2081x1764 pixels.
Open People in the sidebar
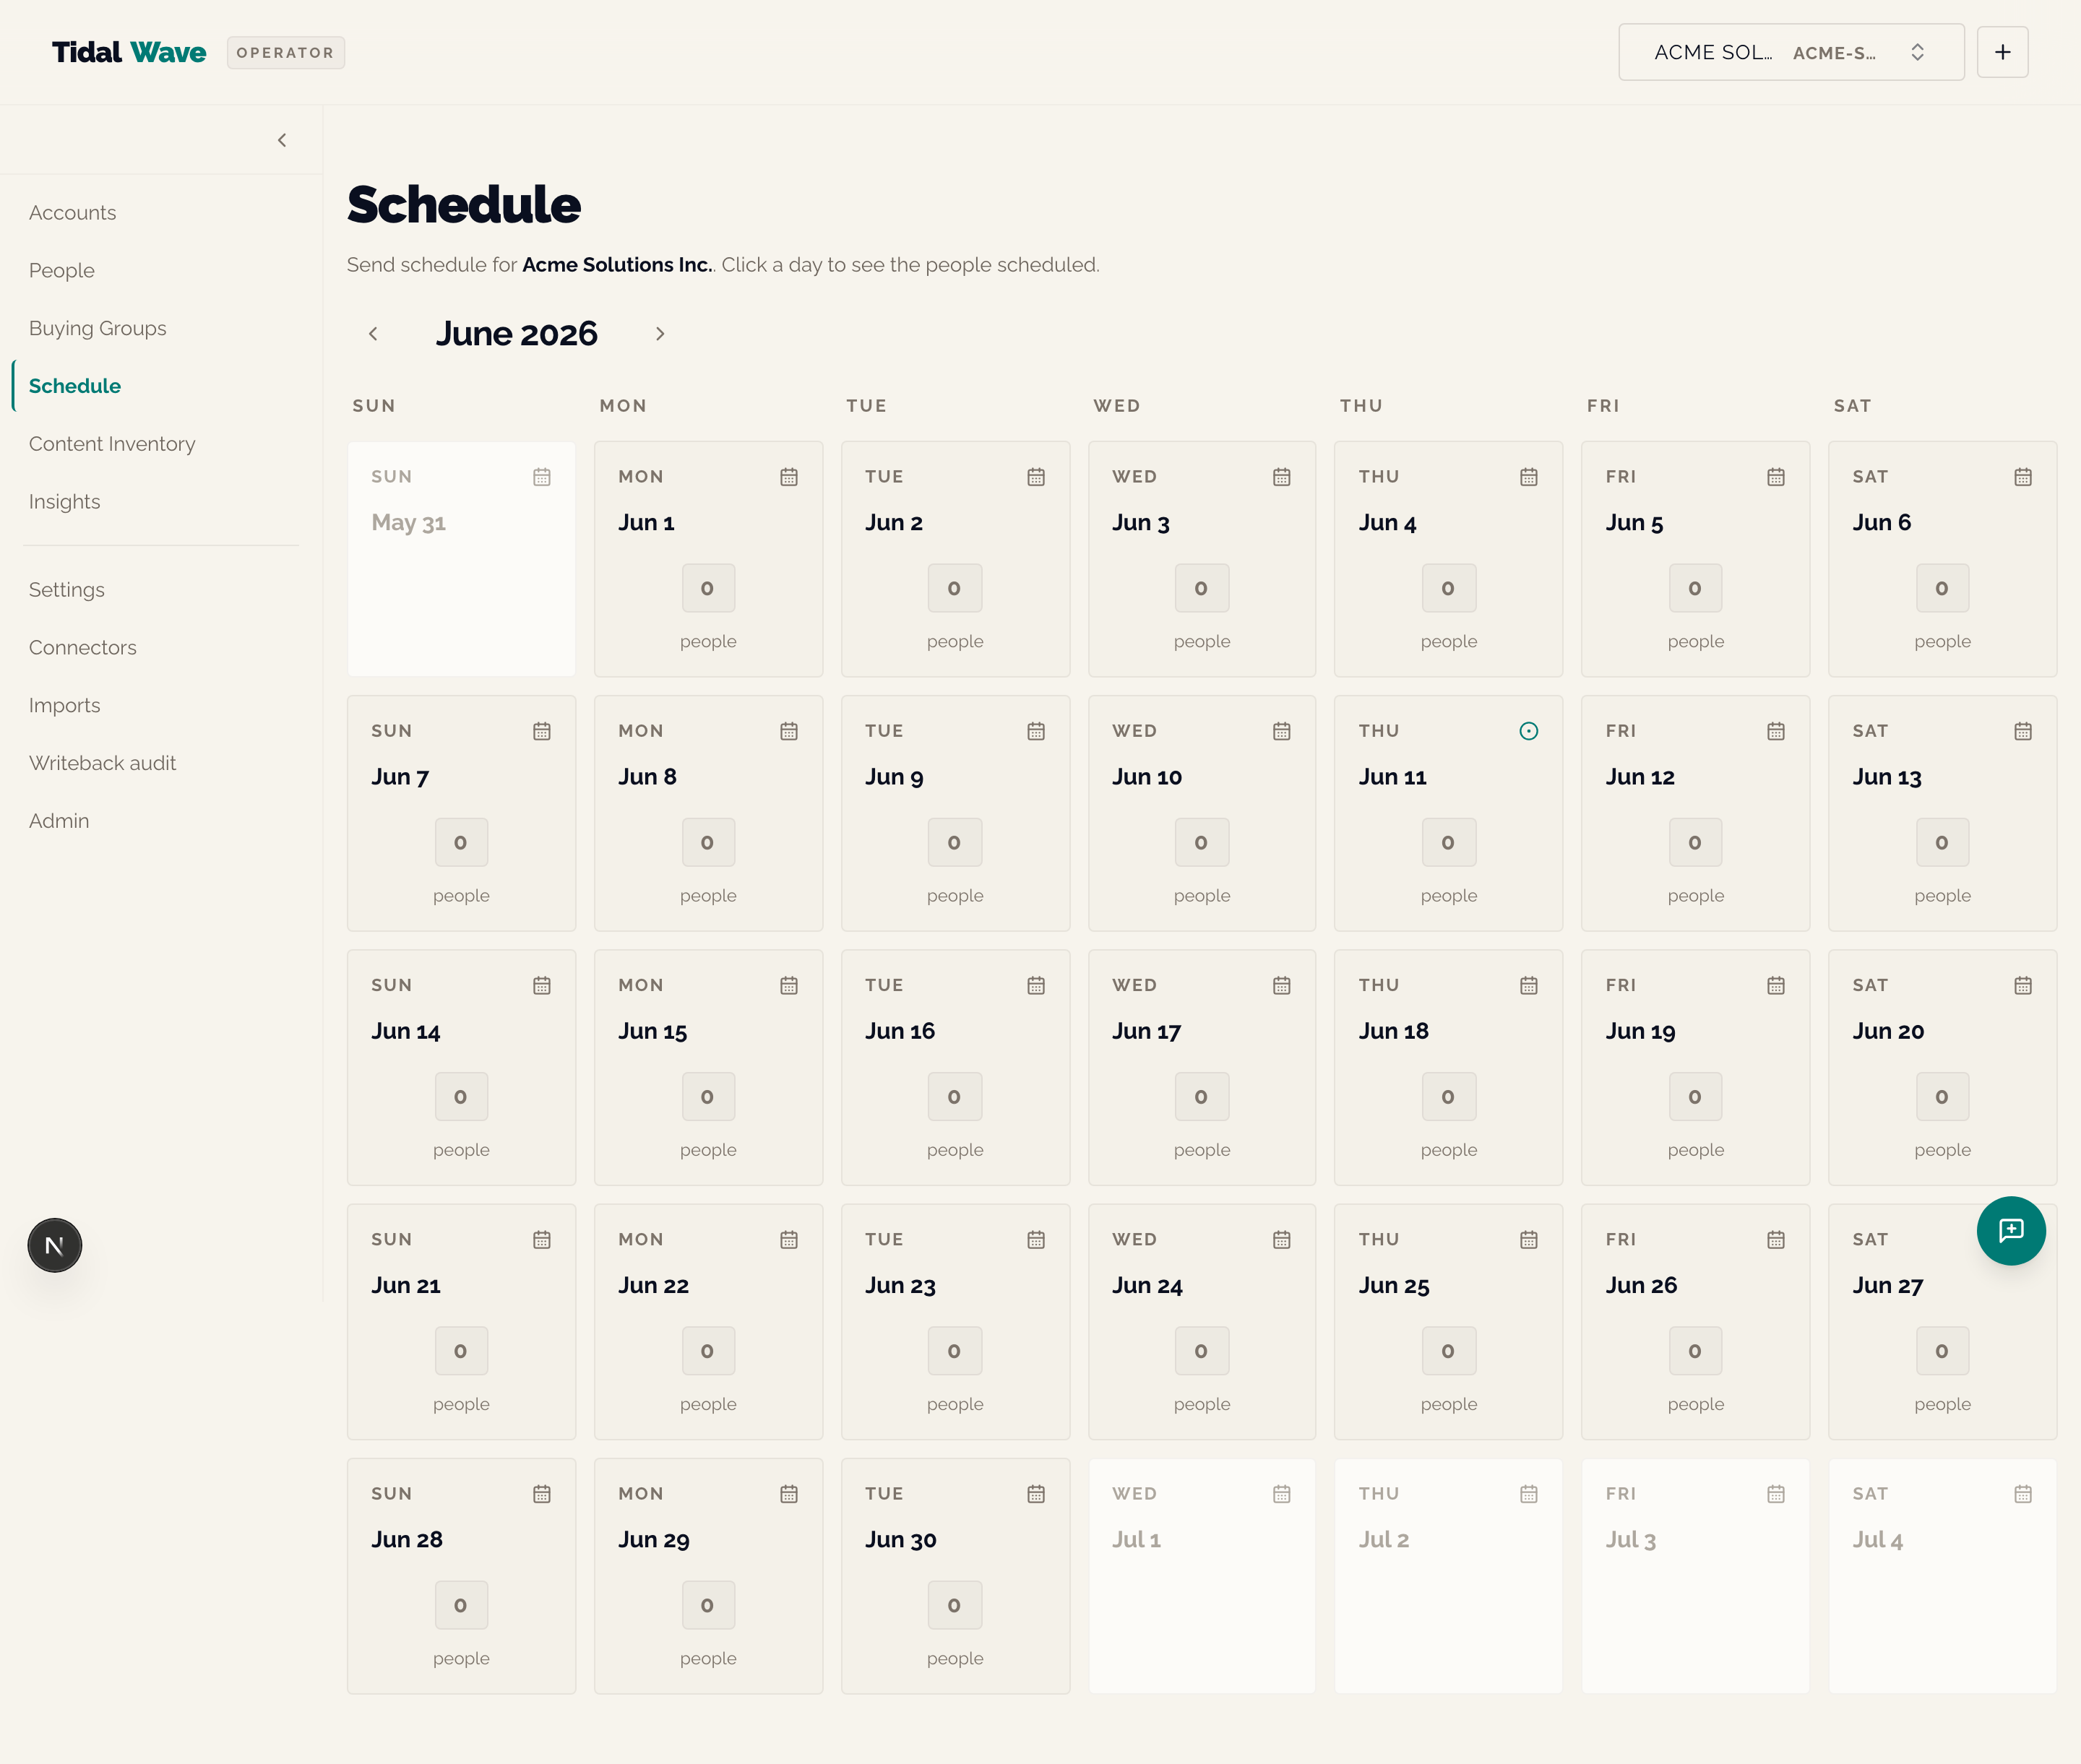[62, 271]
